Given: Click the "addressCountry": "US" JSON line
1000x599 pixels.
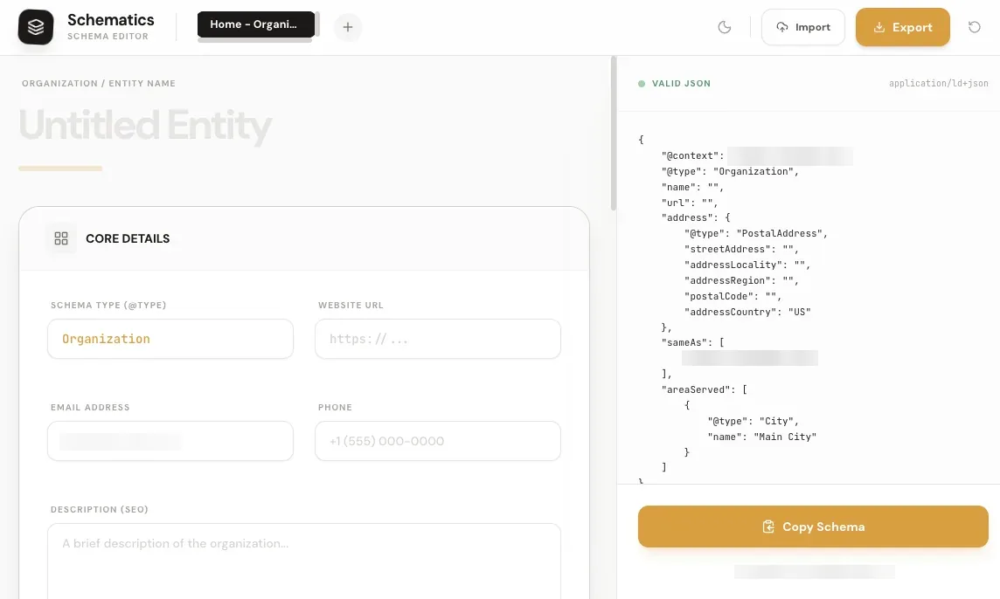Looking at the screenshot, I should coord(747,312).
